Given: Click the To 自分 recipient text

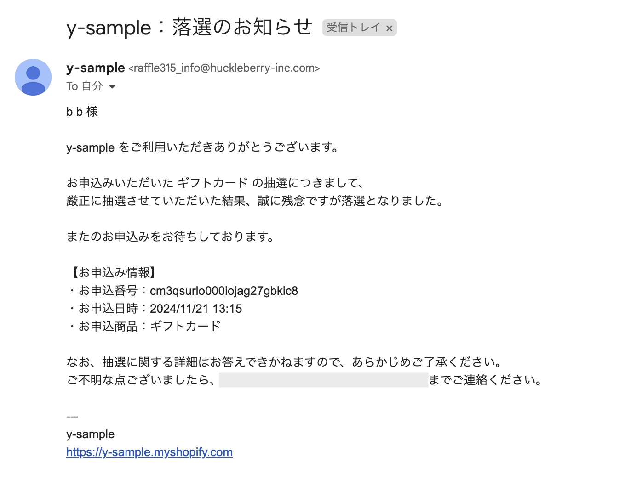Looking at the screenshot, I should [85, 86].
